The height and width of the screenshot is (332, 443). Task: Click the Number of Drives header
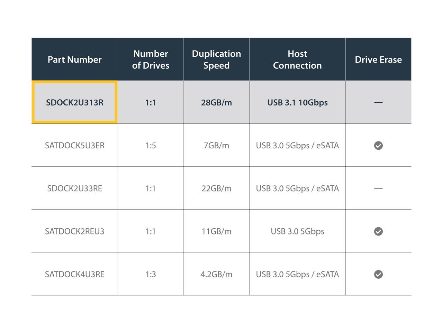151,59
